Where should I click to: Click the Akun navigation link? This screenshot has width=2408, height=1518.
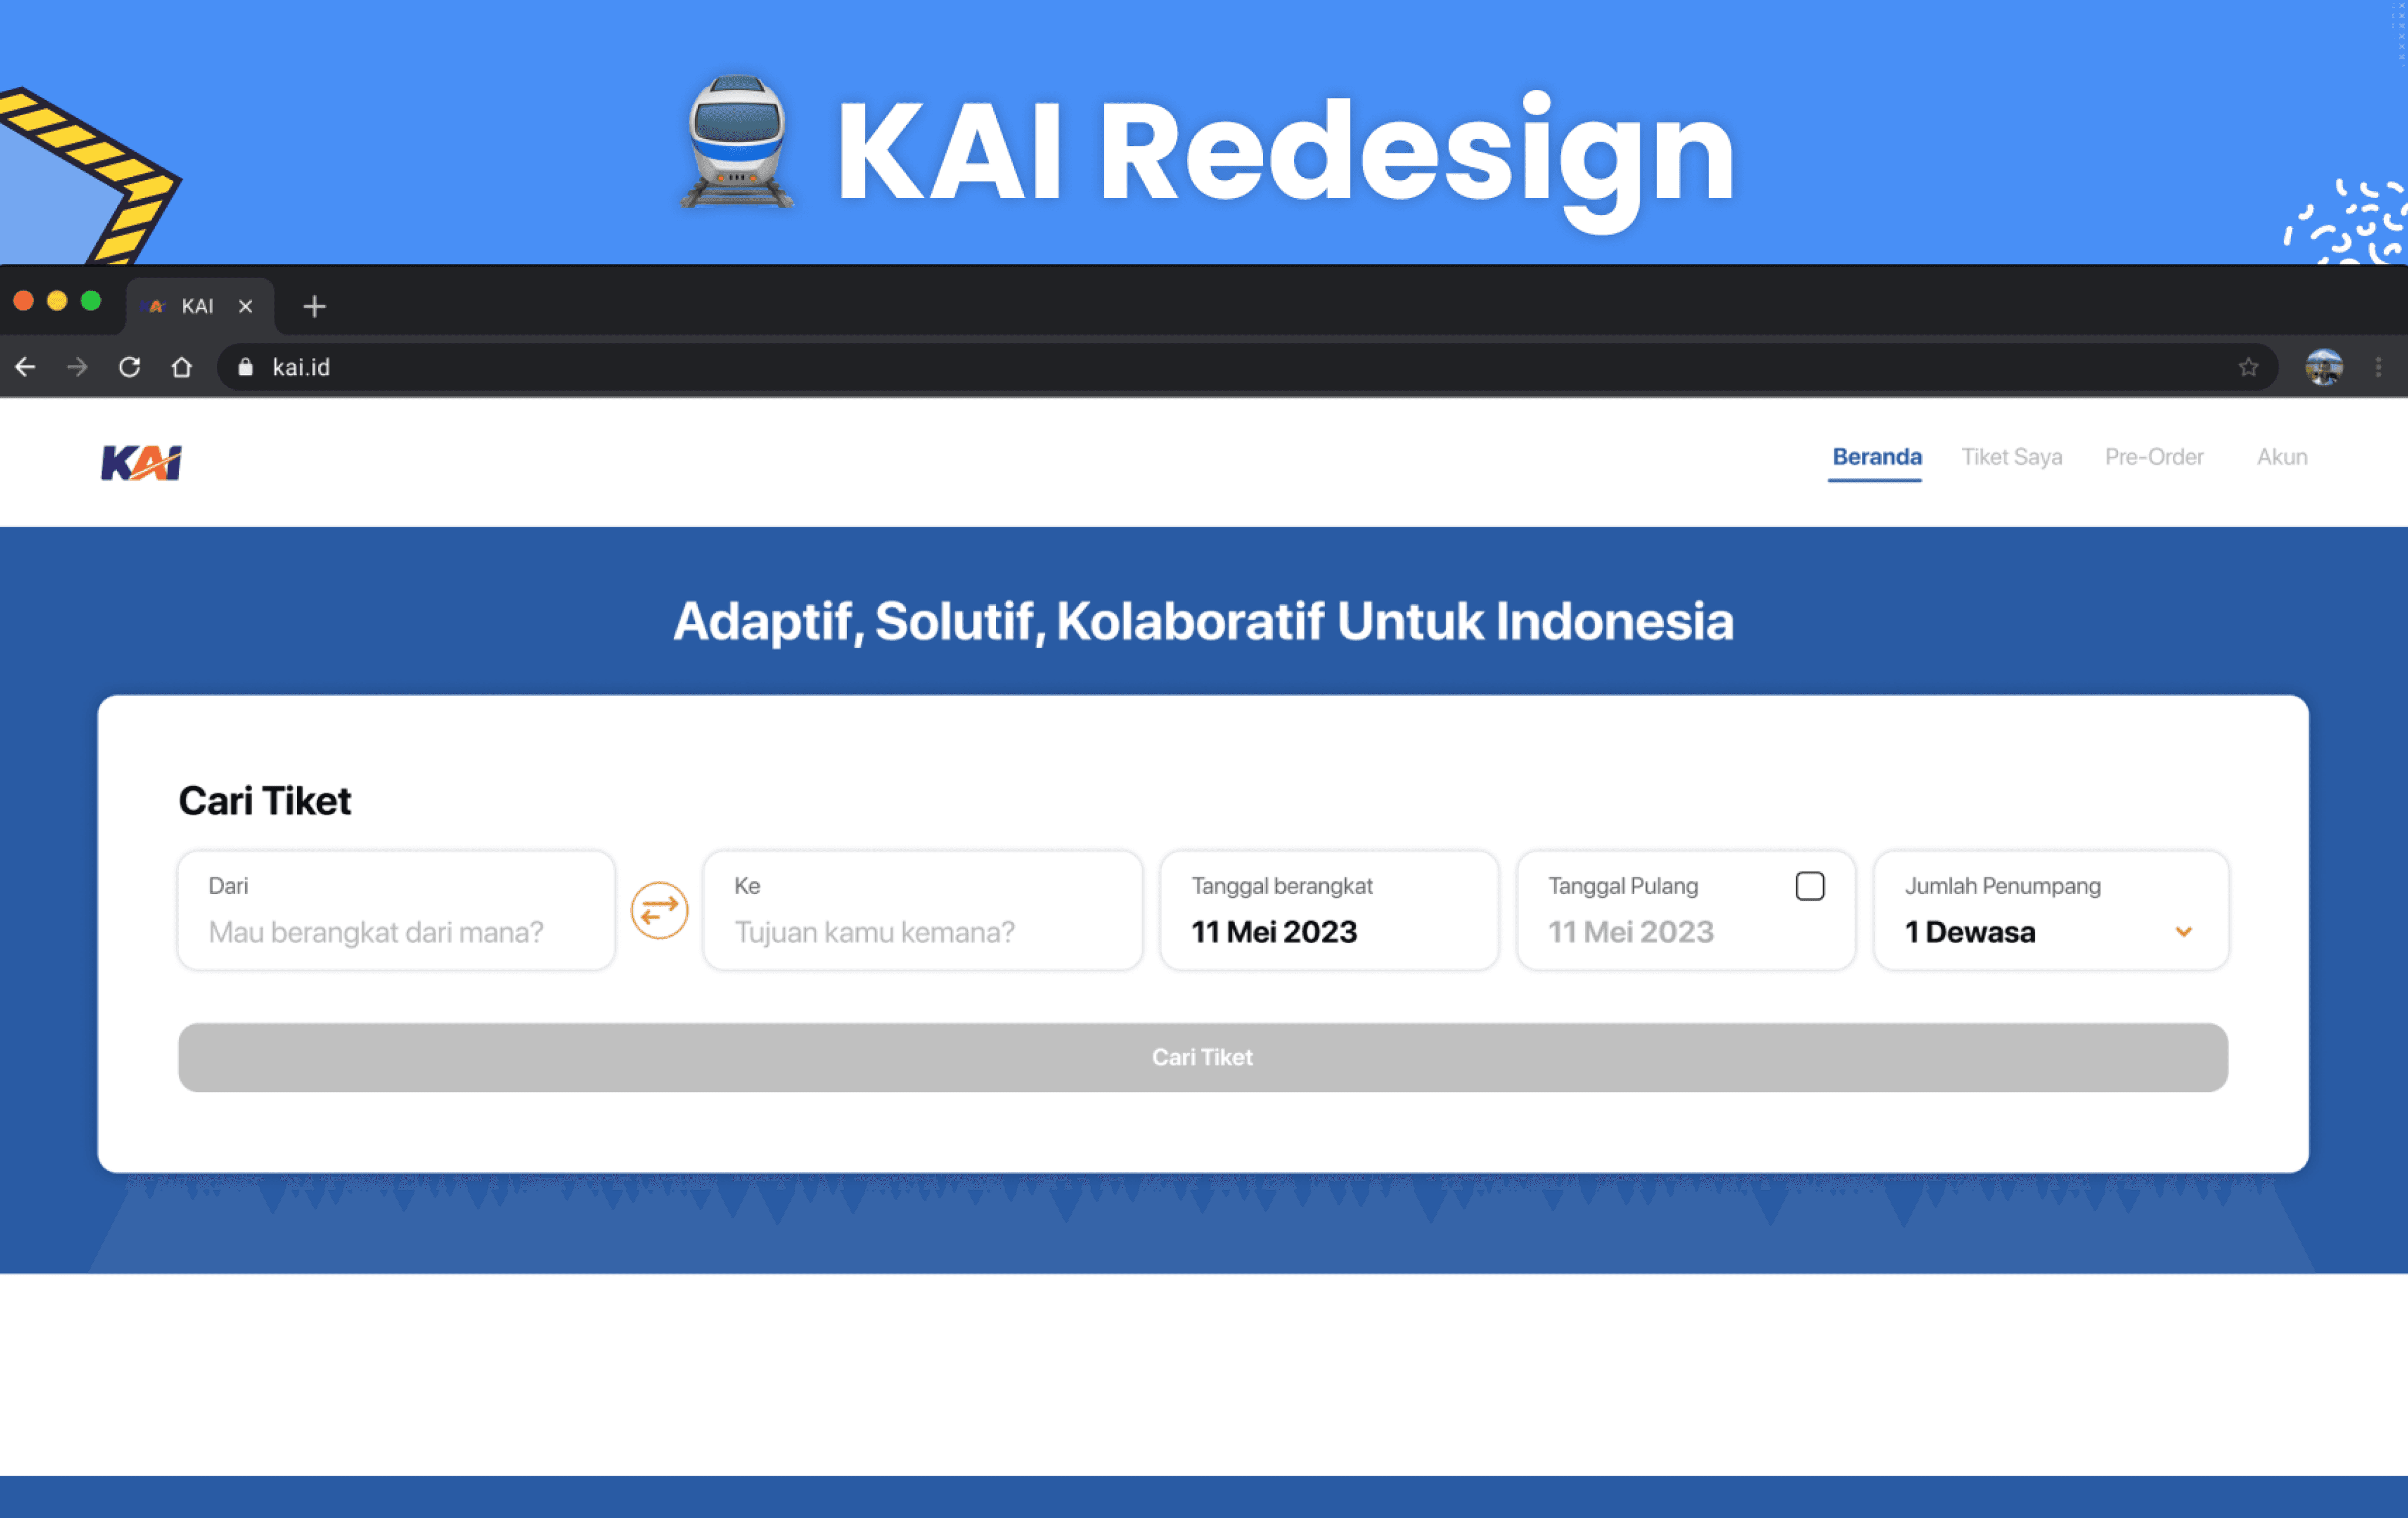click(x=2281, y=458)
